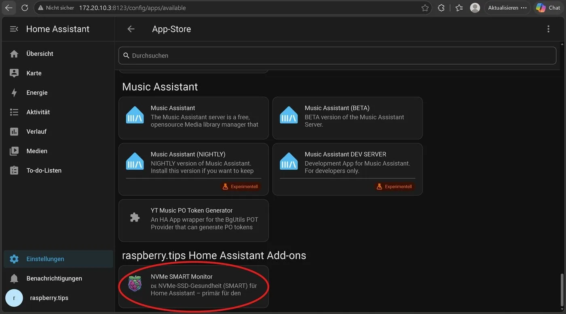Click the Home Assistant title text
Screen dimensions: 566x314
pyautogui.click(x=58, y=29)
